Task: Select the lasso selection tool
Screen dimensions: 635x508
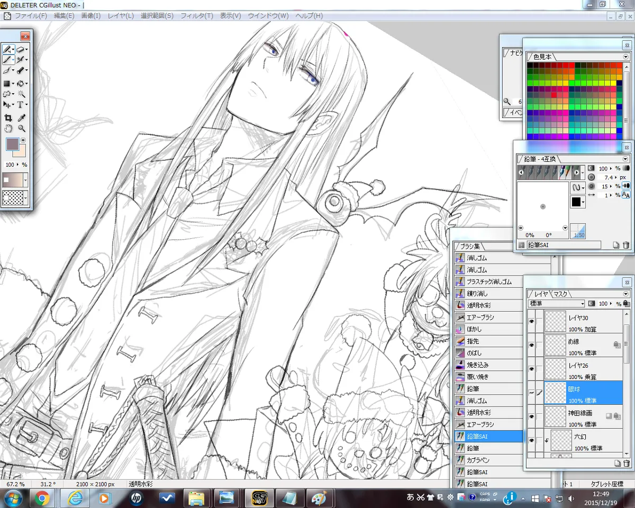Action: 7,94
